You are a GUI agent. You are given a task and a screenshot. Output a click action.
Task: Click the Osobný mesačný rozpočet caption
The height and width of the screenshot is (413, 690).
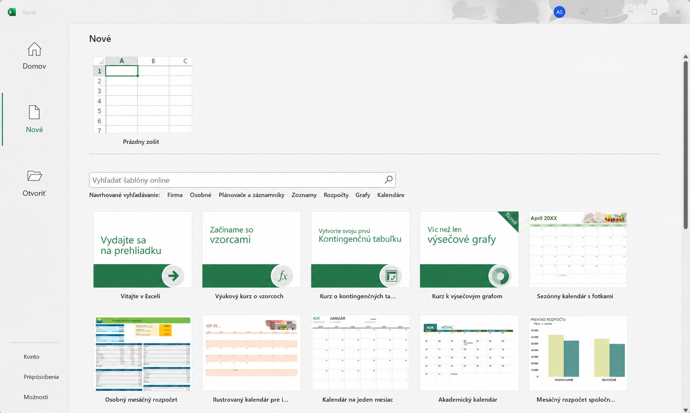141,400
